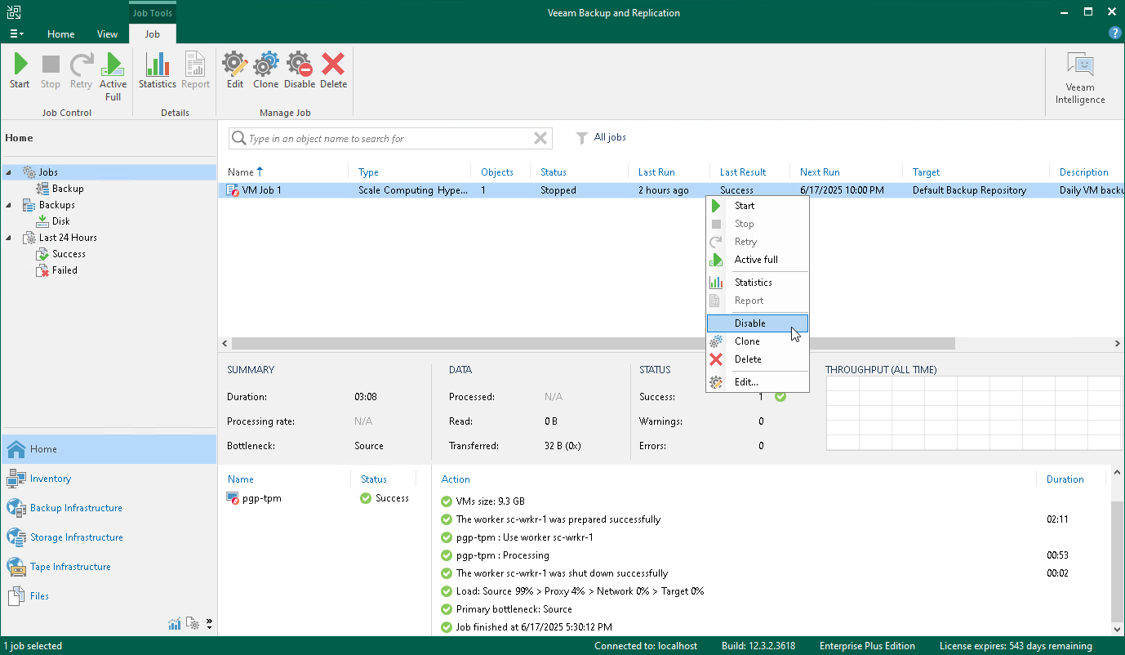The width and height of the screenshot is (1125, 655).
Task: Click the green success check beside Success count
Action: click(x=780, y=397)
